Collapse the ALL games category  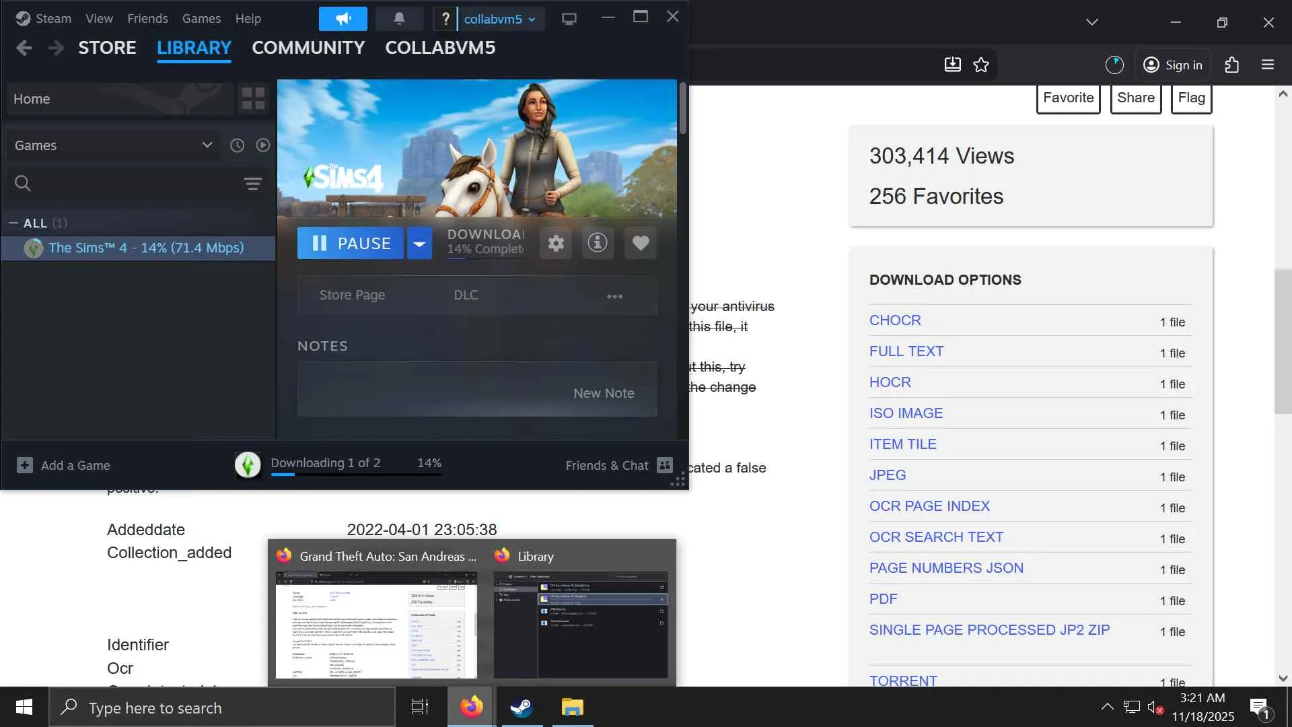13,223
